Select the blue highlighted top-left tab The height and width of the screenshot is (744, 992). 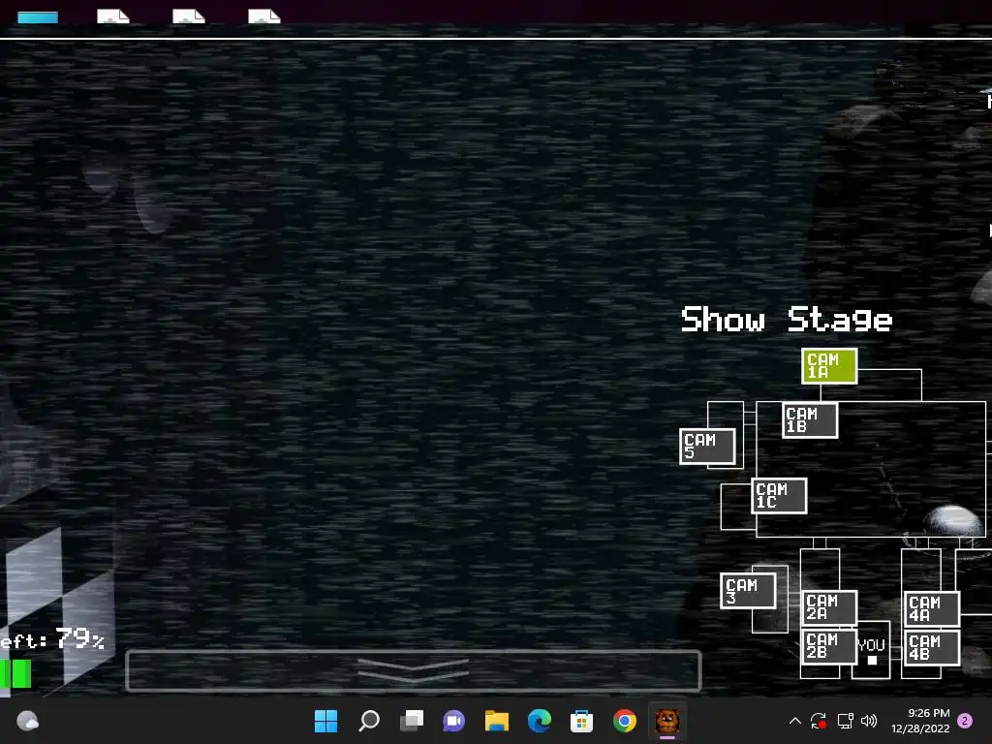click(38, 17)
